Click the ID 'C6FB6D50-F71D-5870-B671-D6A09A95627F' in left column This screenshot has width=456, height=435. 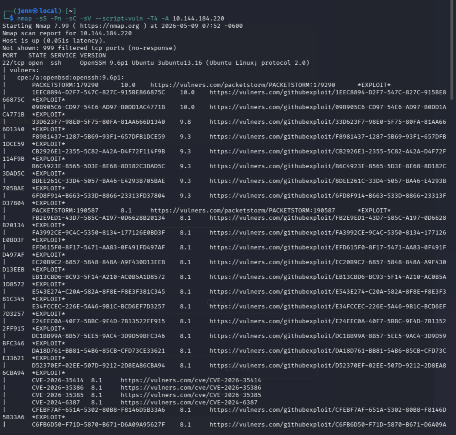(99, 425)
